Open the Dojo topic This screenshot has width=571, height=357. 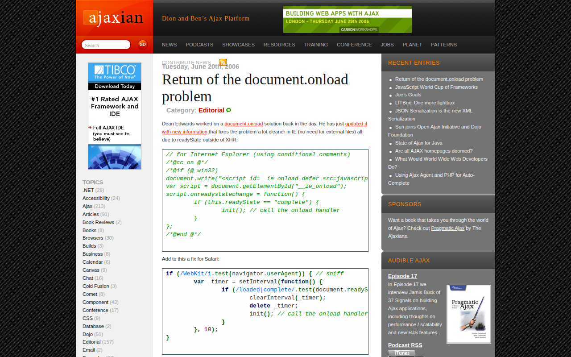pyautogui.click(x=87, y=334)
